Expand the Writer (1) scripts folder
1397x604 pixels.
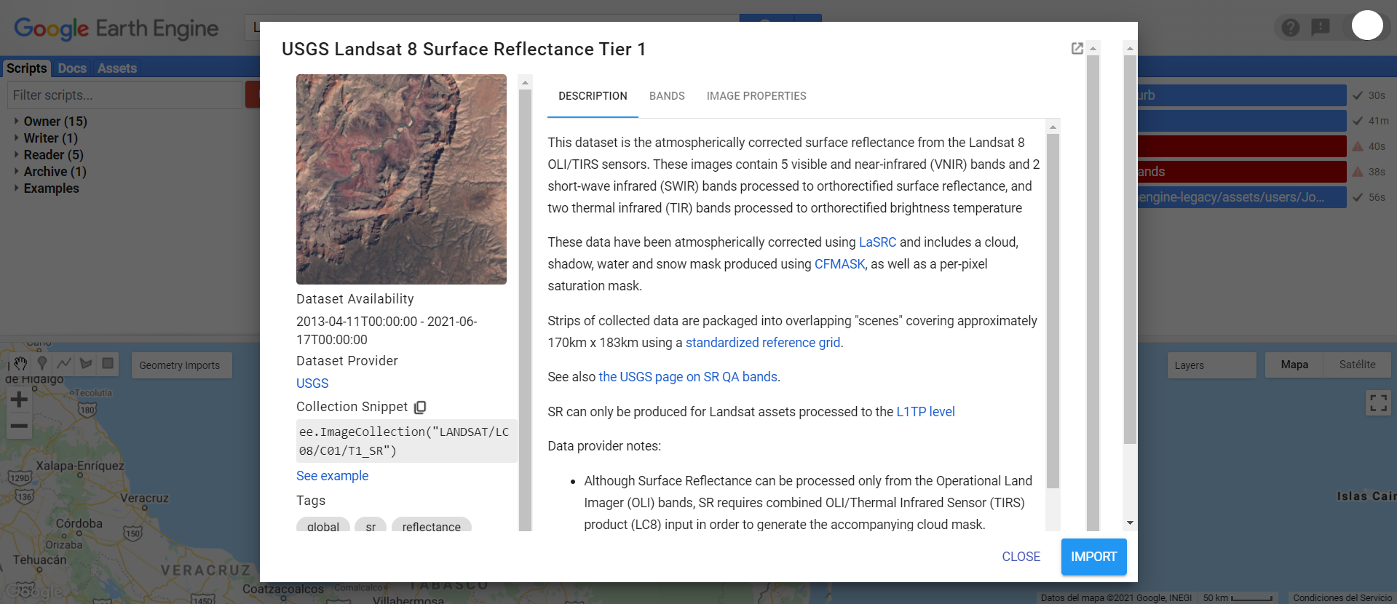tap(17, 138)
